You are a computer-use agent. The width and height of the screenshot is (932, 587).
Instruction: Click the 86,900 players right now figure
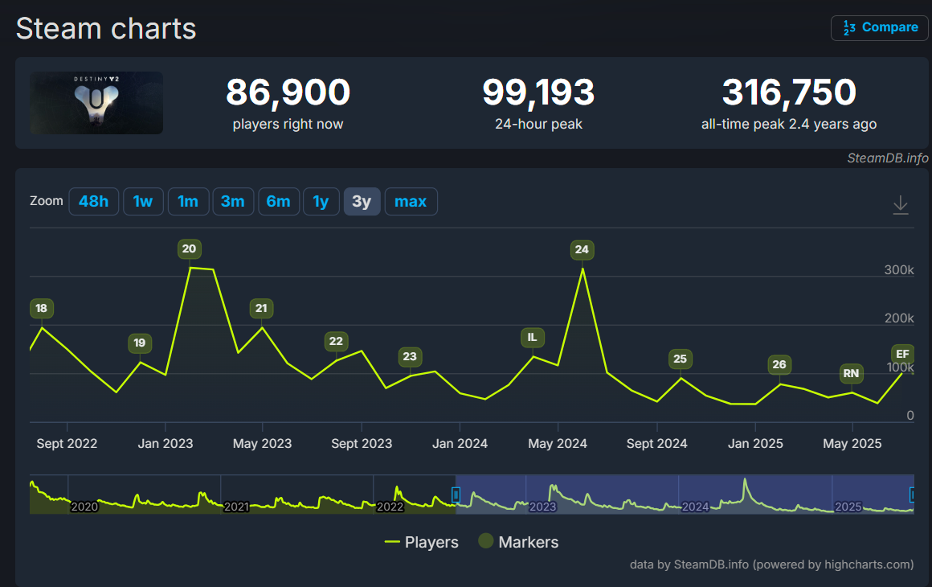point(288,92)
